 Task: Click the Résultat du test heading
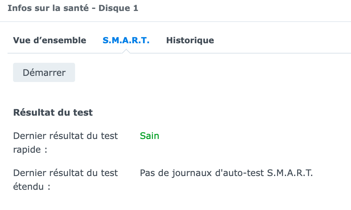pyautogui.click(x=53, y=113)
